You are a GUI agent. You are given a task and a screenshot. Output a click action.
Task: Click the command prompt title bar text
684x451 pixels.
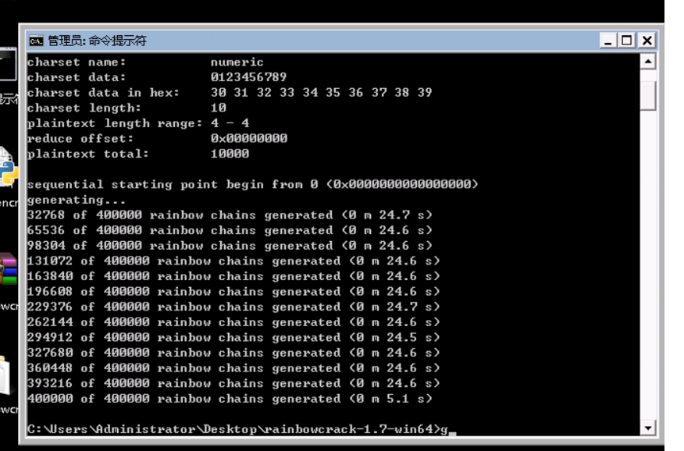[x=97, y=41]
